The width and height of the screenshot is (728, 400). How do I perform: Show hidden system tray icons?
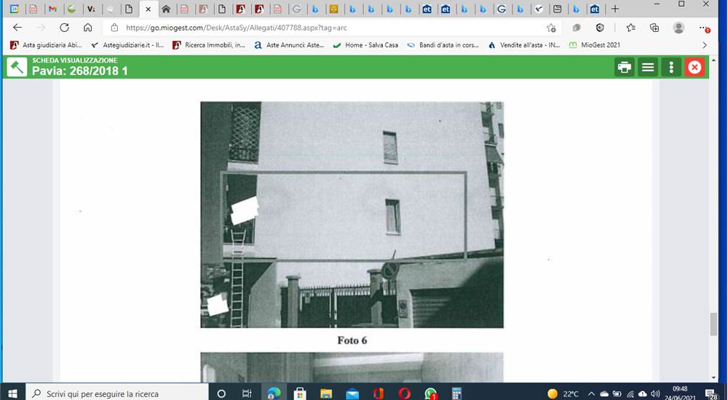[591, 394]
